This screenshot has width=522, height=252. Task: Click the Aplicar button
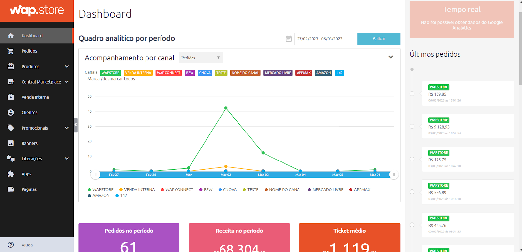379,39
